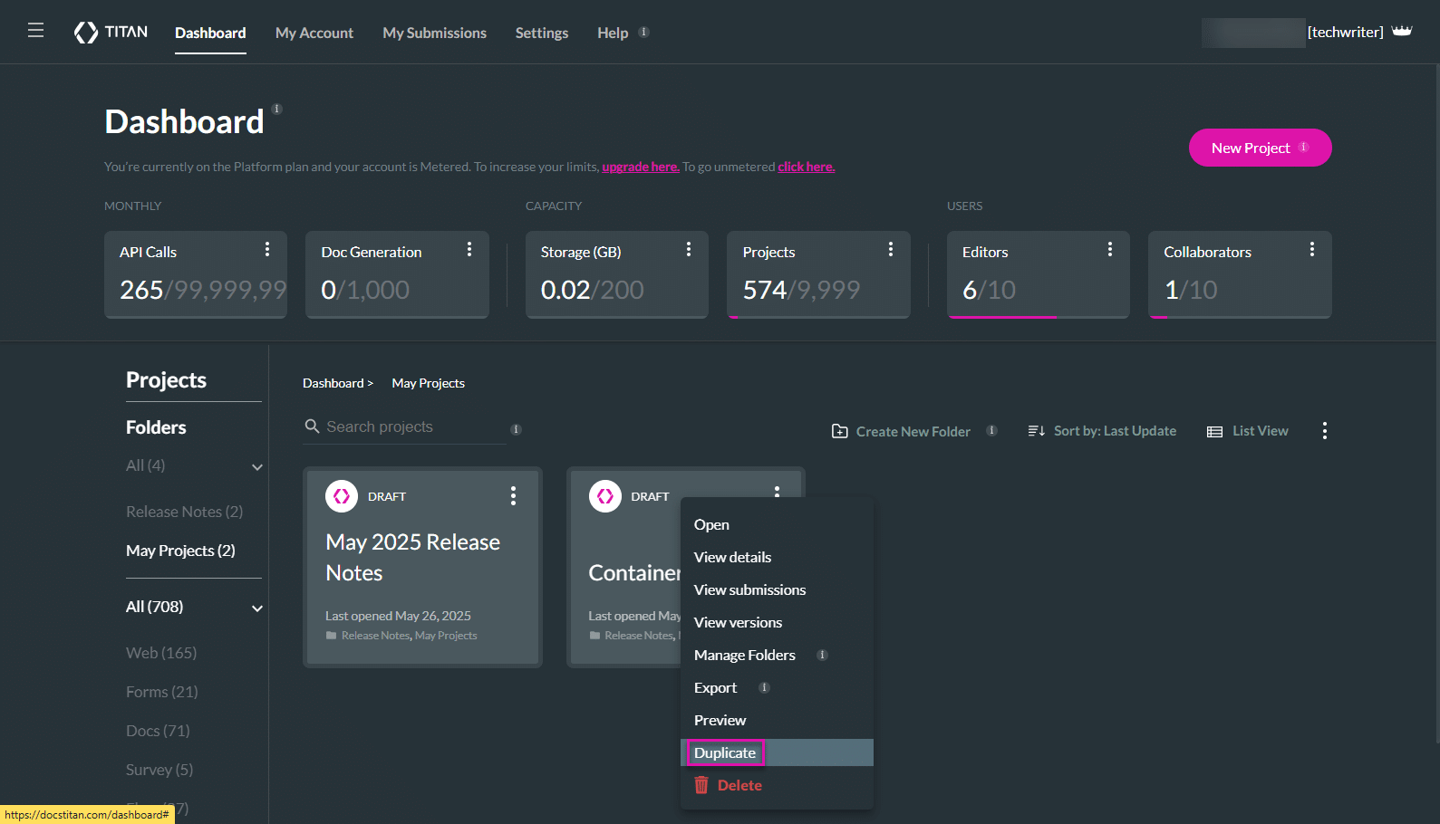The image size is (1440, 824).
Task: Open May 2025 Release Notes project options
Action: pyautogui.click(x=513, y=495)
